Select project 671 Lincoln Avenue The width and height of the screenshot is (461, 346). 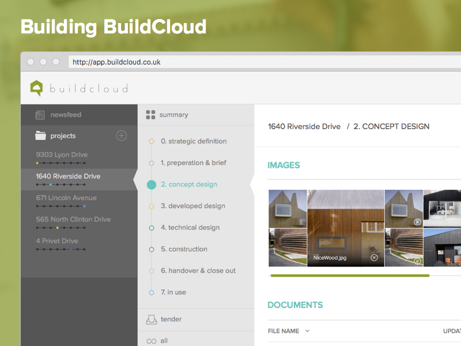pos(66,198)
